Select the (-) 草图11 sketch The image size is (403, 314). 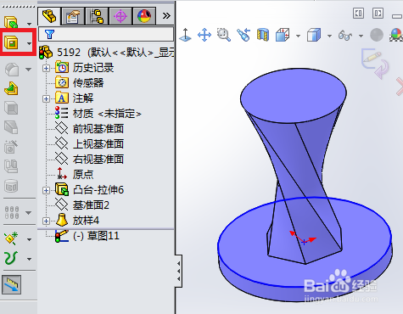tap(87, 236)
